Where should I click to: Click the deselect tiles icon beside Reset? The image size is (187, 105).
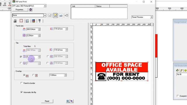click(x=72, y=101)
